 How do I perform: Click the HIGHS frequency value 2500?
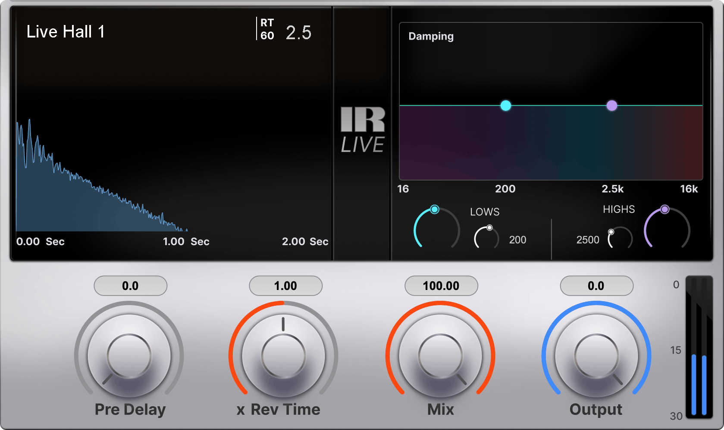click(x=588, y=240)
